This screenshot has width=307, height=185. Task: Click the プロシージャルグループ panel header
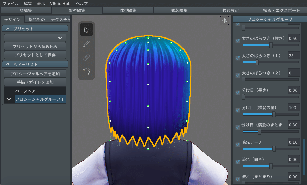pos(270,19)
